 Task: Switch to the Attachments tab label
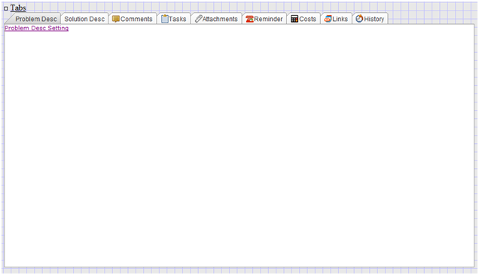[x=220, y=19]
